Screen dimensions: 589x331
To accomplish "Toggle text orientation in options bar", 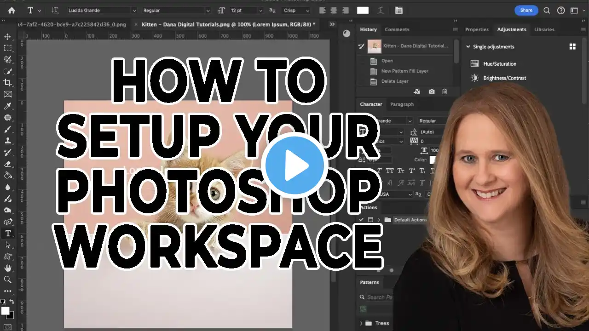I will [55, 10].
